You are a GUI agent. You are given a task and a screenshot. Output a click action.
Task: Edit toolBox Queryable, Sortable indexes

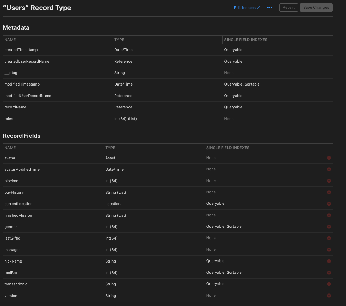[224, 273]
